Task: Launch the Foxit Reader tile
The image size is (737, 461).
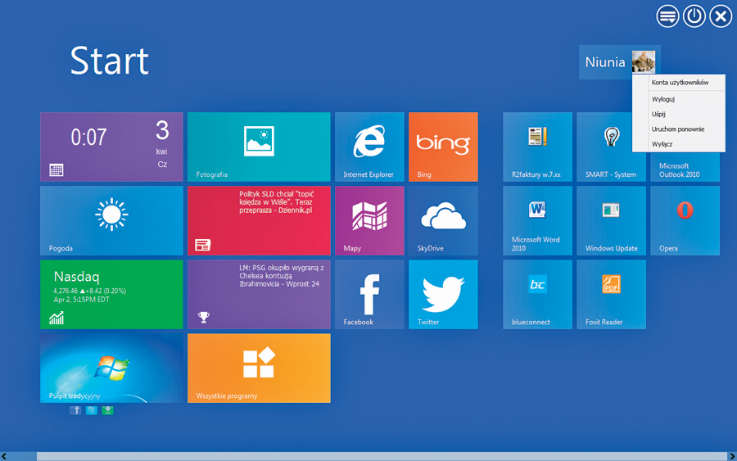Action: click(611, 294)
